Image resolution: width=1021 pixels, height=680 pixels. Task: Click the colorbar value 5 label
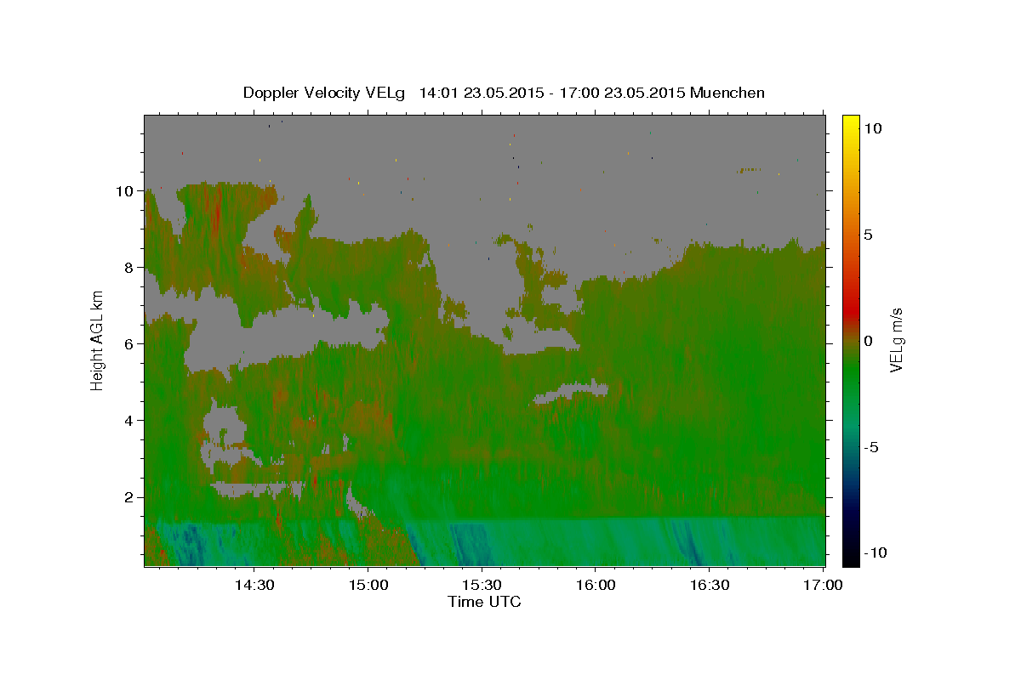click(x=868, y=235)
